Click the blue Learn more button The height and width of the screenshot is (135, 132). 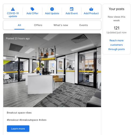pos(18,129)
